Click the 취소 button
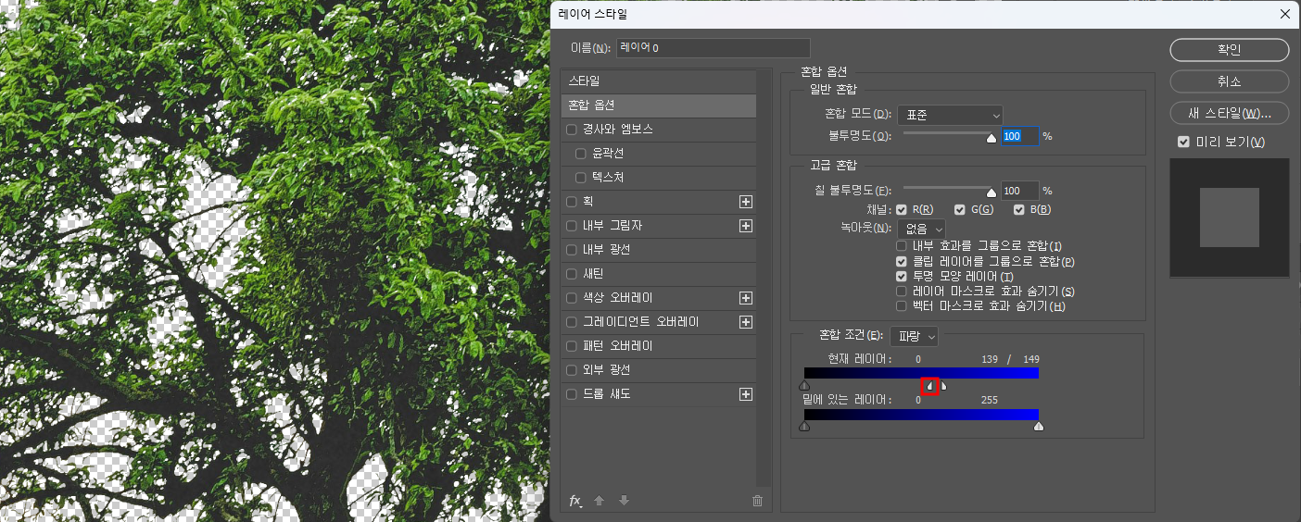 pos(1230,81)
